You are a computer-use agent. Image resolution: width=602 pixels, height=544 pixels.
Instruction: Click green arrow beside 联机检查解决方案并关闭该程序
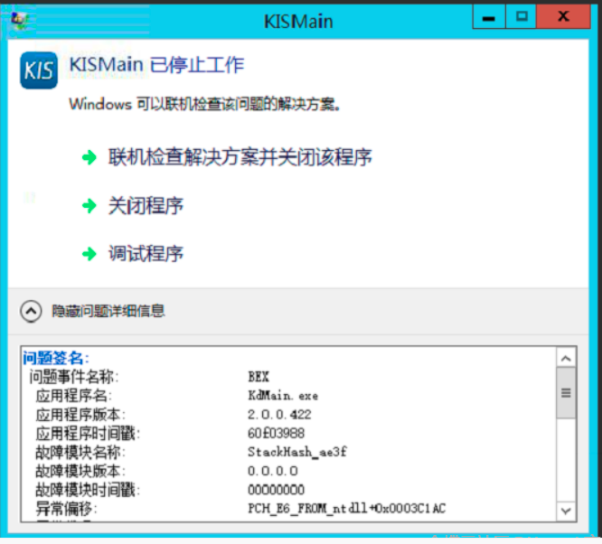tap(89, 157)
